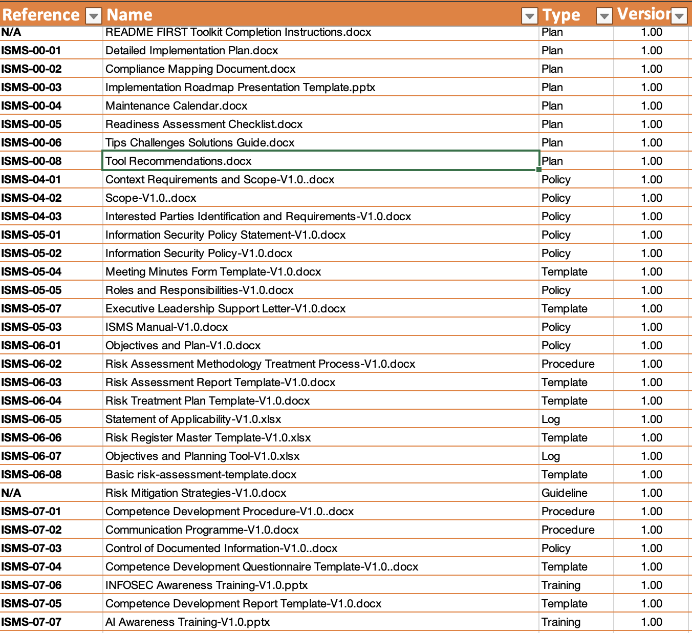The image size is (692, 633).
Task: Select "Risk Assessment Methodology Treatment Process-V1.0.docx"
Action: pos(321,364)
